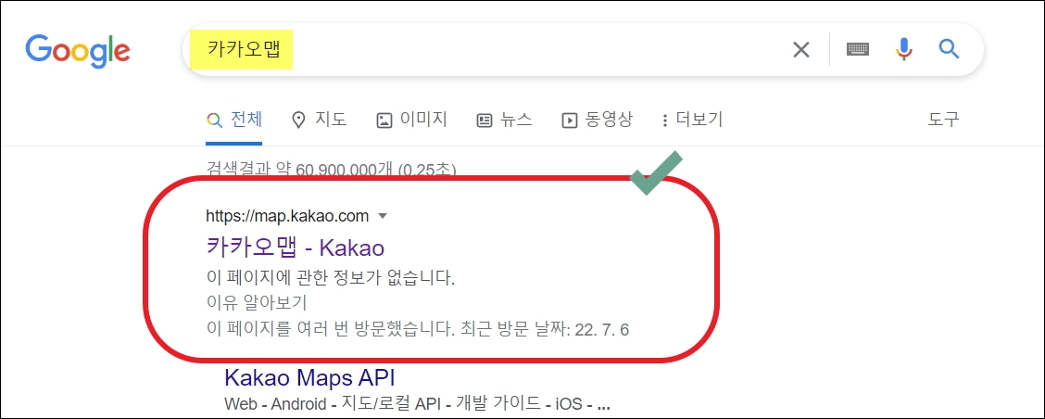Screen dimensions: 1045x419
Task: Open the Kakao Maps API result
Action: point(310,377)
